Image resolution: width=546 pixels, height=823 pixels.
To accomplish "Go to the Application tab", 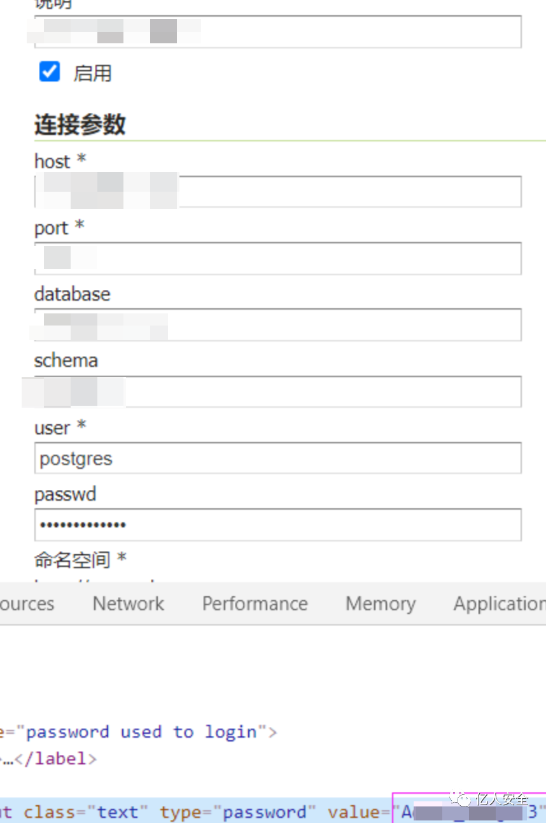I will (x=499, y=603).
